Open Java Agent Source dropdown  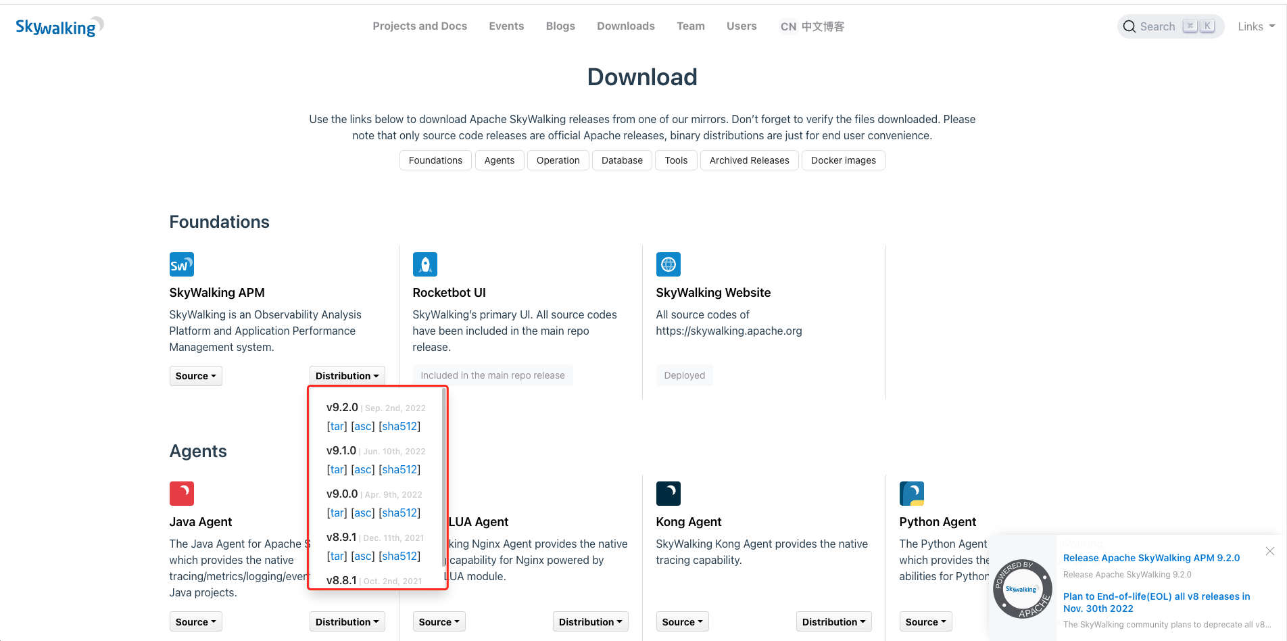(195, 622)
